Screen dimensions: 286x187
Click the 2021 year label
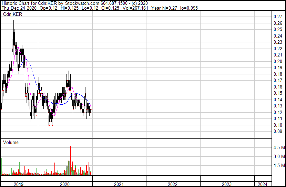point(119,184)
